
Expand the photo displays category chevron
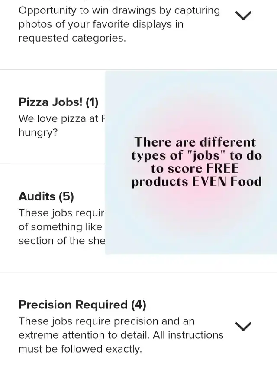pos(243,16)
